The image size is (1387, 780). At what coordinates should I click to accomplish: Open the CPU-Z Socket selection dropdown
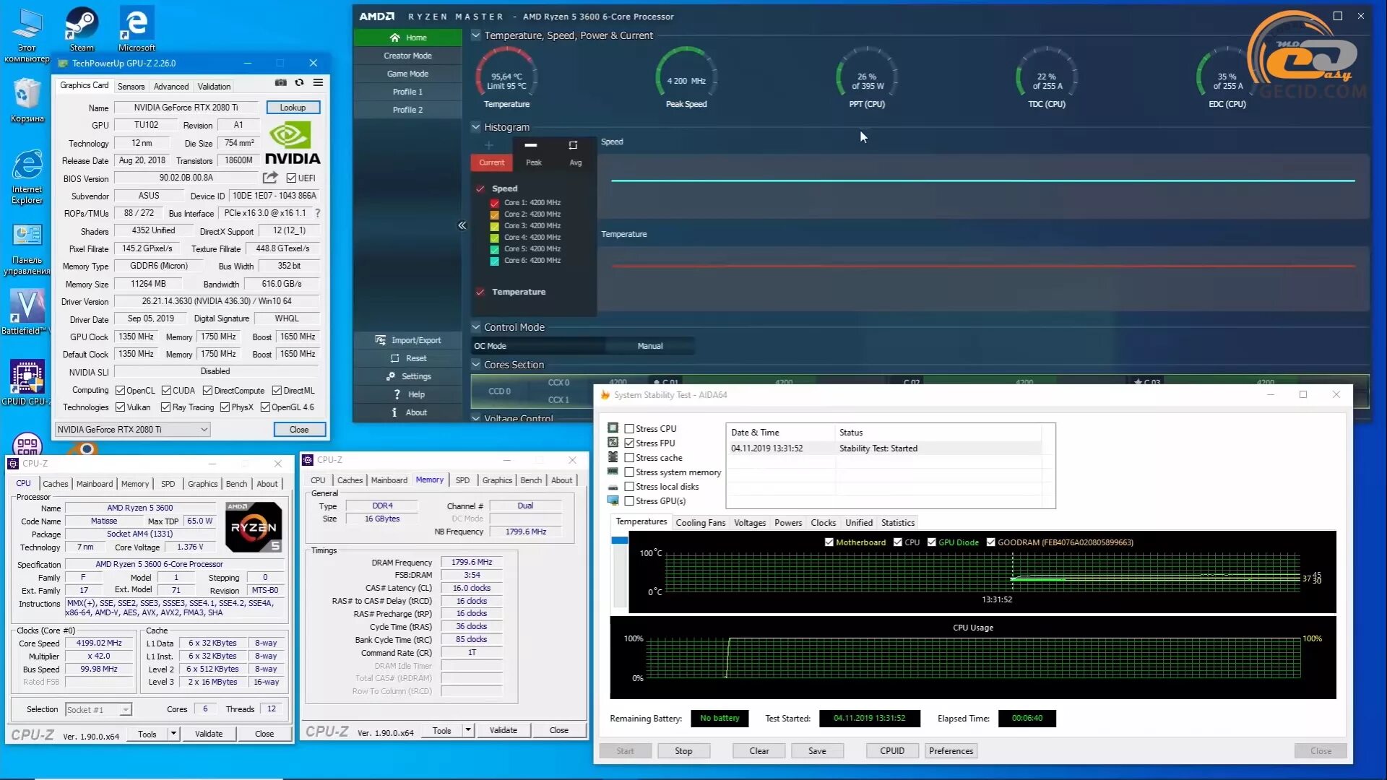point(125,710)
